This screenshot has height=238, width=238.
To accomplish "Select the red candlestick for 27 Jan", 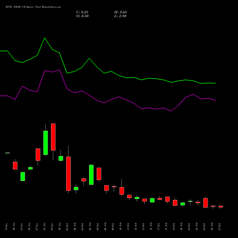I will [38, 155].
